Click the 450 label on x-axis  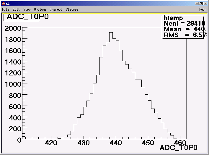coord(148,143)
